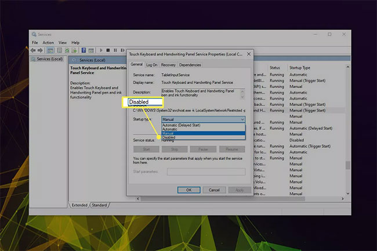Screen dimensions: 377x251
Task: Choose Disabled in the Startup type dropdown list
Action: pos(203,137)
